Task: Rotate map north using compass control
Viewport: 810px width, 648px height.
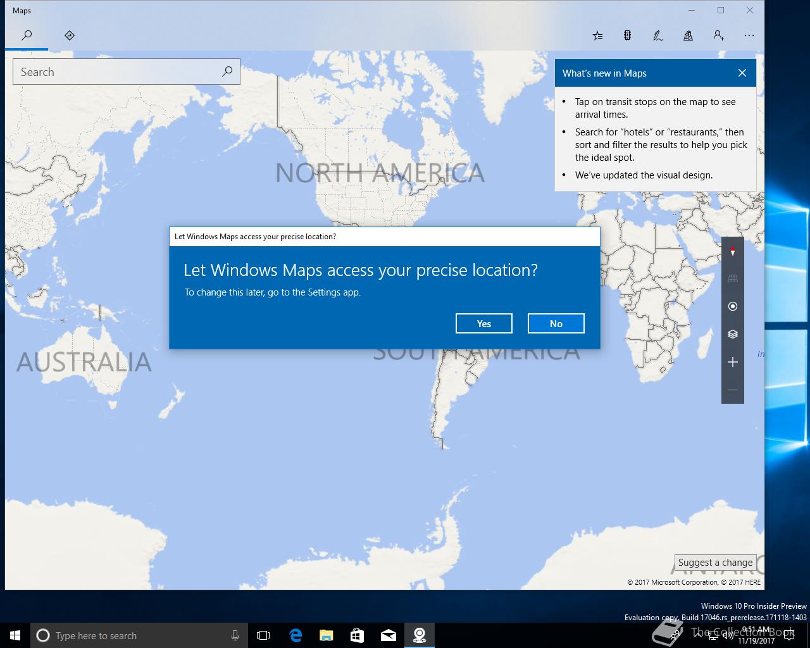Action: point(733,251)
